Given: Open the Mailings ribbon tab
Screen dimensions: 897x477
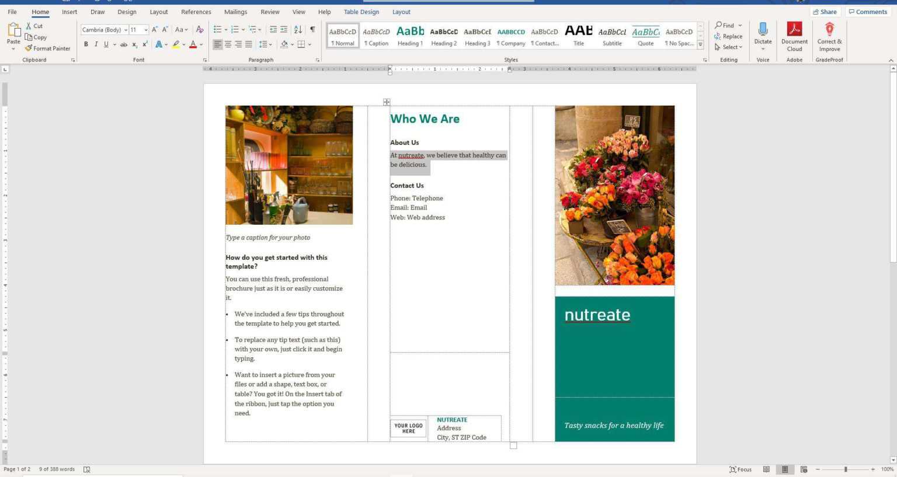Looking at the screenshot, I should point(235,12).
